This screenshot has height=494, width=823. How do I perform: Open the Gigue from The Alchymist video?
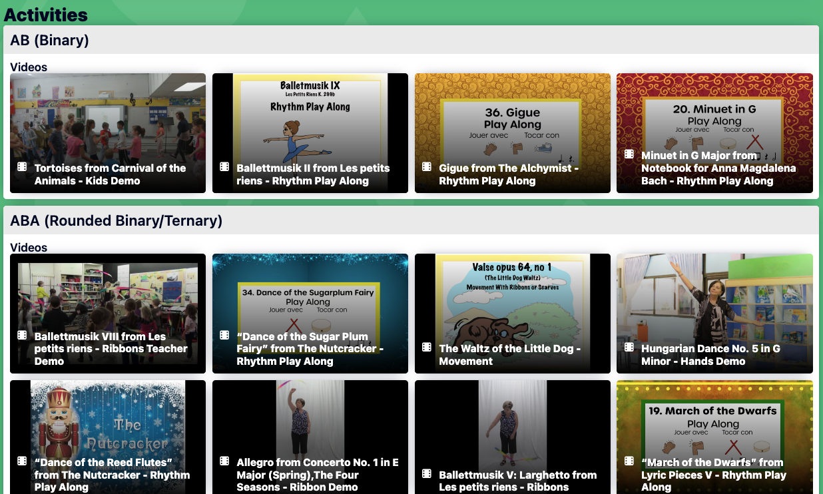click(509, 174)
